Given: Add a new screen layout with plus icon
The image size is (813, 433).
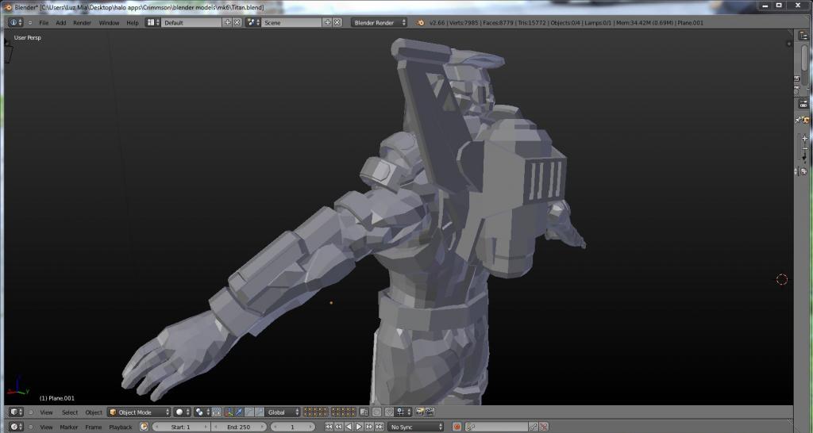Looking at the screenshot, I should pyautogui.click(x=227, y=23).
